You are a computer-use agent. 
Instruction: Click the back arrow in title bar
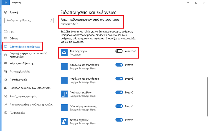[x=6, y=2]
